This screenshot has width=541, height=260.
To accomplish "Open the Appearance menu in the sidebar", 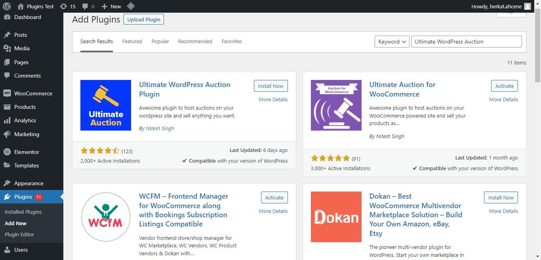I will pos(29,183).
